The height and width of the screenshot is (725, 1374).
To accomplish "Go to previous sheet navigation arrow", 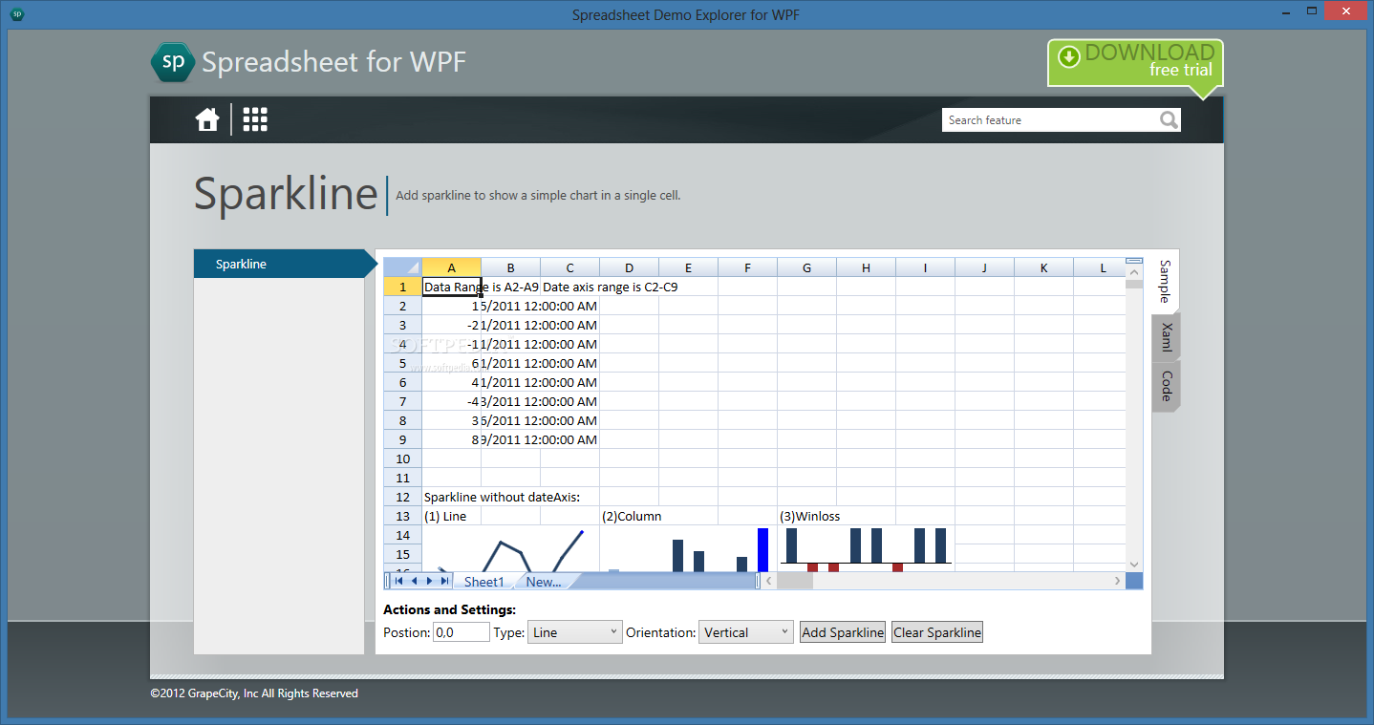I will 414,581.
